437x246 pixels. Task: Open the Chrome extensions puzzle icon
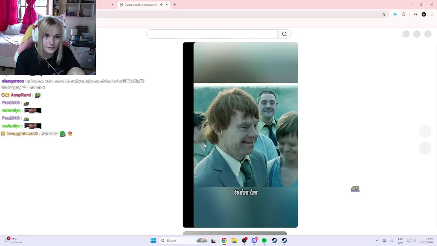pos(404,14)
